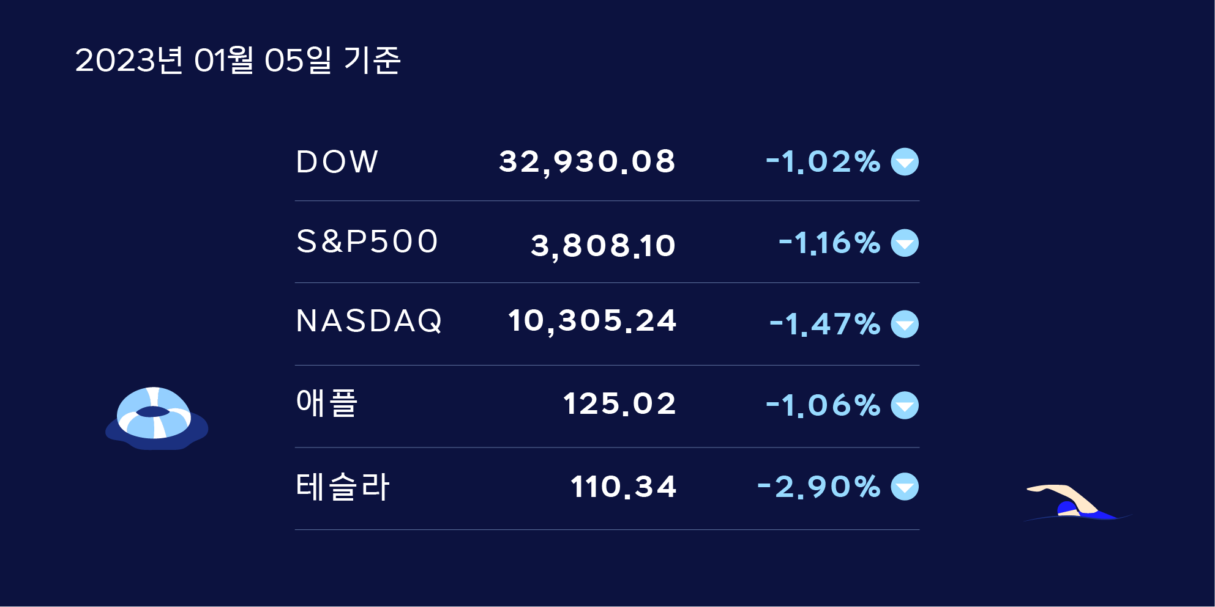Screen dimensions: 1215x607
Task: Click the S&P500 value 3,808.10
Action: pyautogui.click(x=604, y=246)
